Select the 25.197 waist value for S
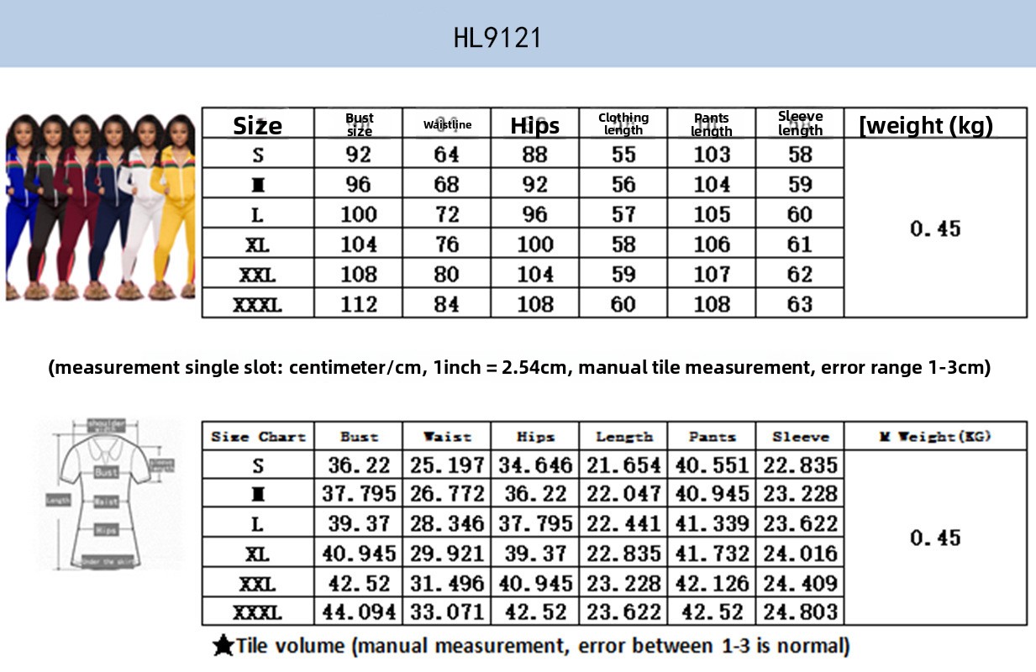 447,465
